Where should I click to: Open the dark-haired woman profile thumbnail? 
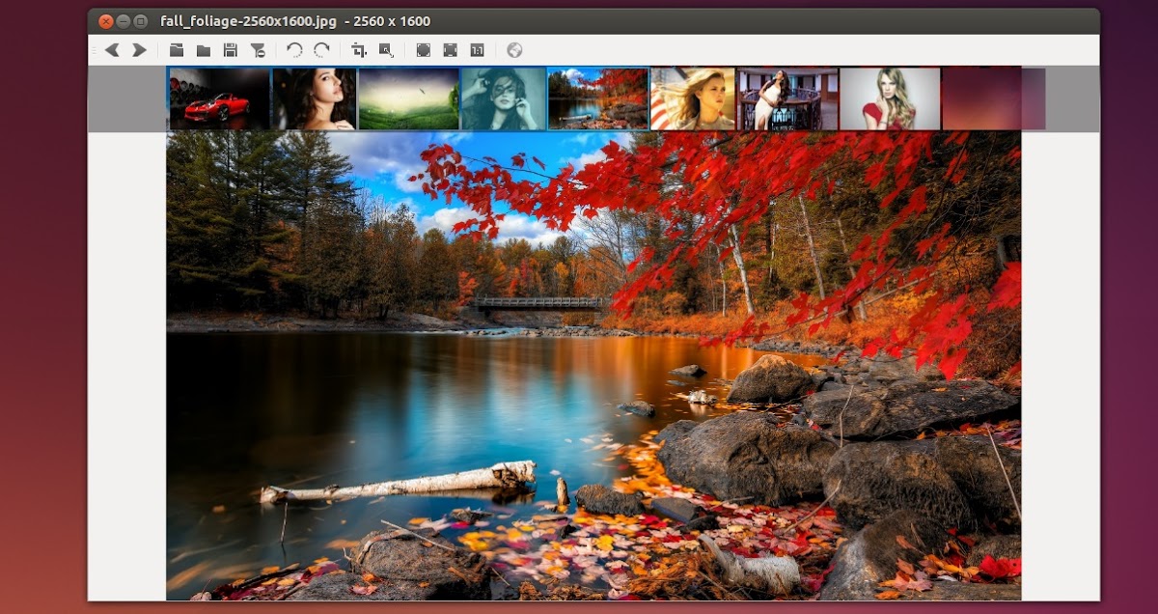pyautogui.click(x=314, y=98)
